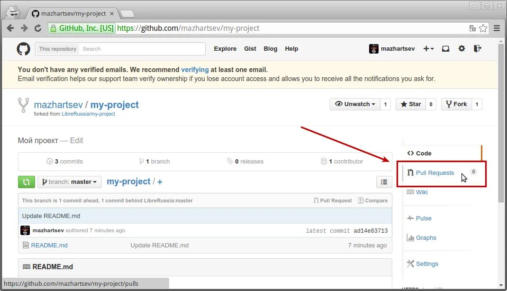
Task: Click the browser address bar URL
Action: (x=188, y=28)
